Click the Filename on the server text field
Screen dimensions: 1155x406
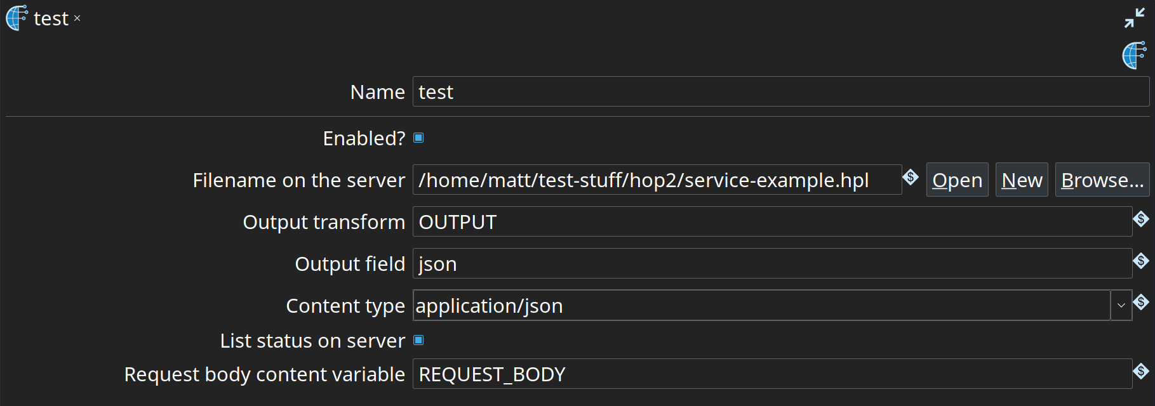coord(657,180)
